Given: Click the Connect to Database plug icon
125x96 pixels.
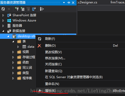Looking at the screenshot, I should (x=17, y=9).
